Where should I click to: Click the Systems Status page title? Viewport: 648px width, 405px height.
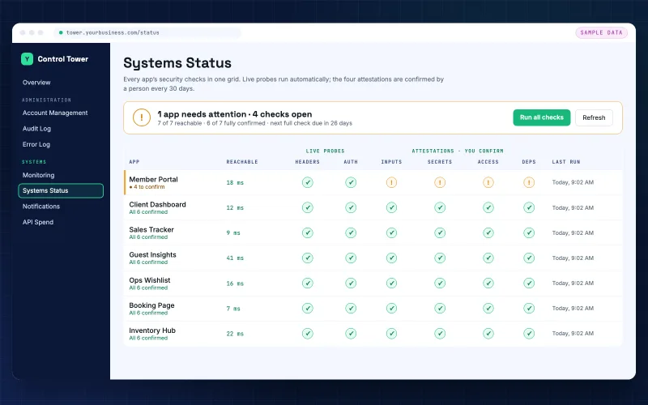pos(177,63)
